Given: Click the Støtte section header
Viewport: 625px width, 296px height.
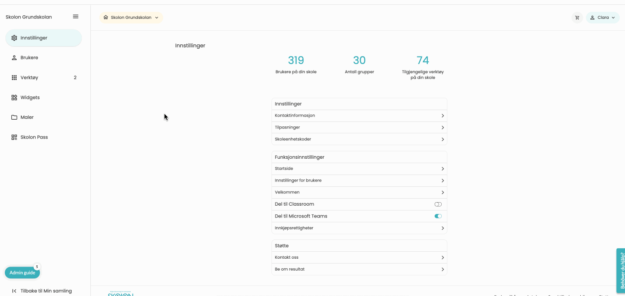Looking at the screenshot, I should [x=282, y=246].
